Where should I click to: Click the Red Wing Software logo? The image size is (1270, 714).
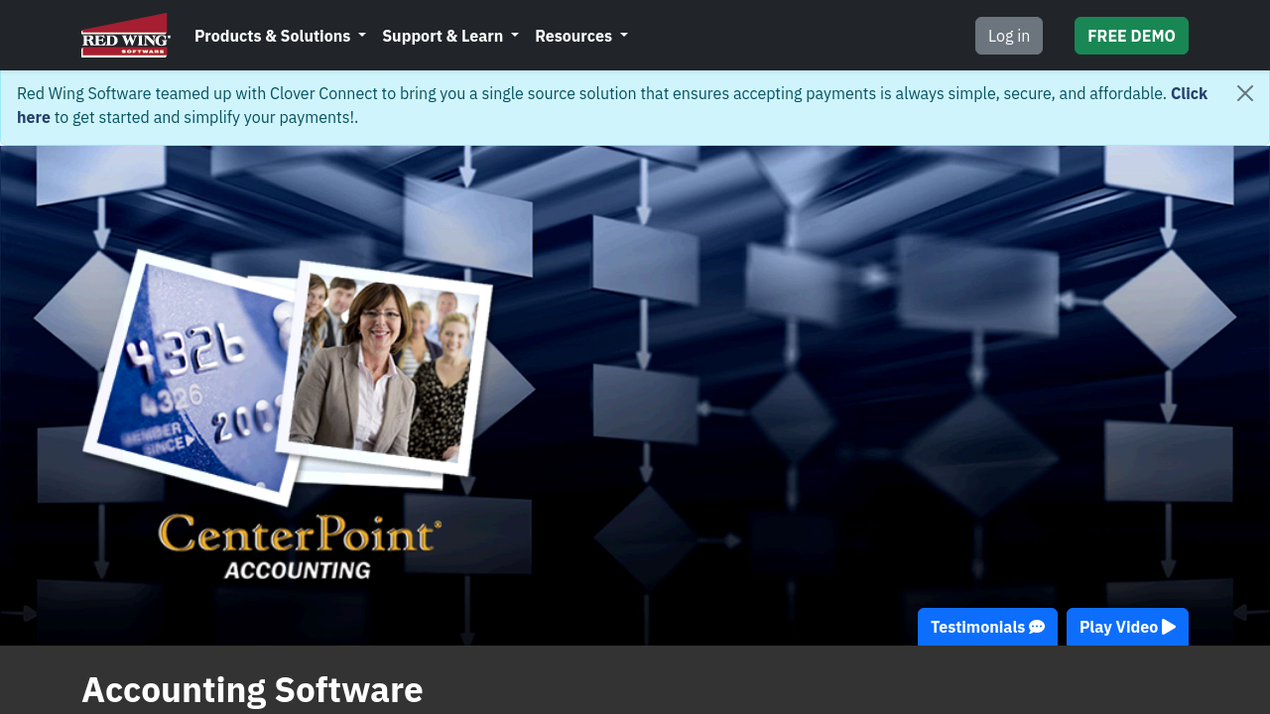[126, 36]
